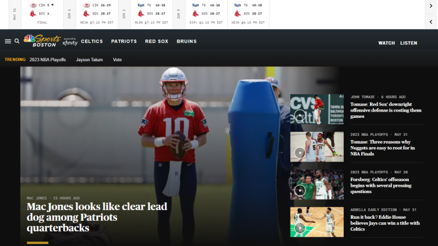Screen dimensions: 438x246
Task: Click John Tomase author byline
Action: (x=362, y=97)
